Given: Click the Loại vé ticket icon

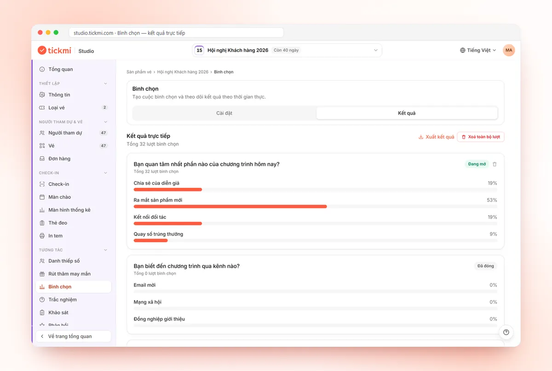Looking at the screenshot, I should click(42, 108).
